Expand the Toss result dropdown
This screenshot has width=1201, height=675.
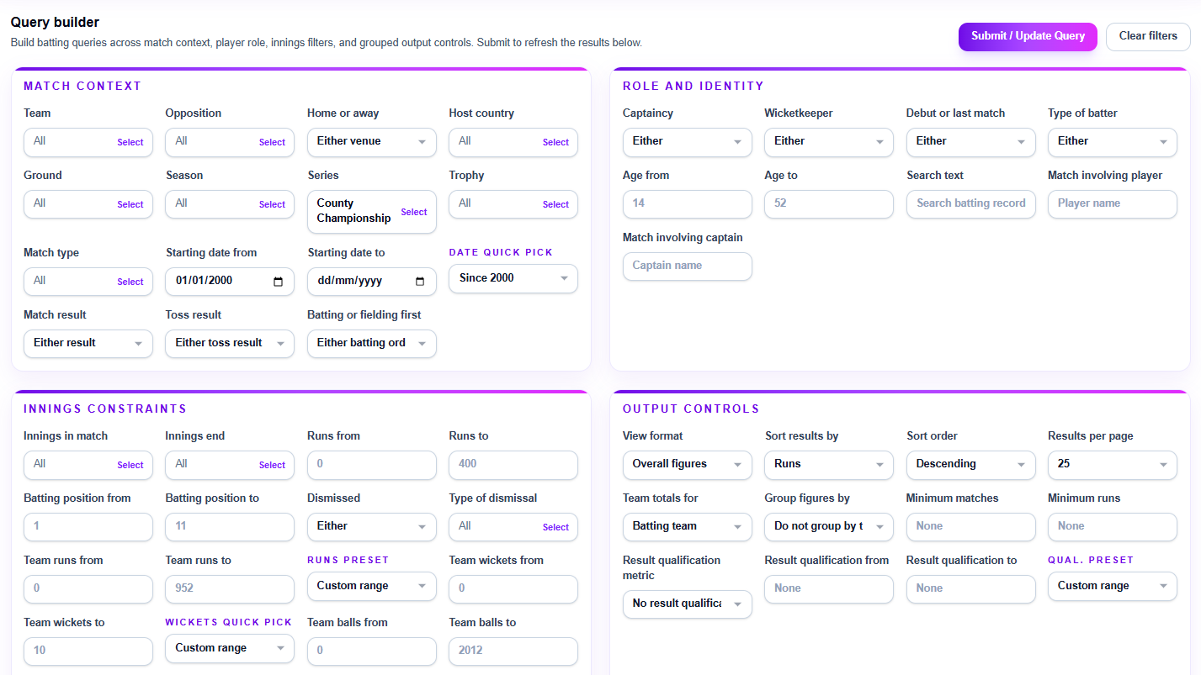[230, 344]
